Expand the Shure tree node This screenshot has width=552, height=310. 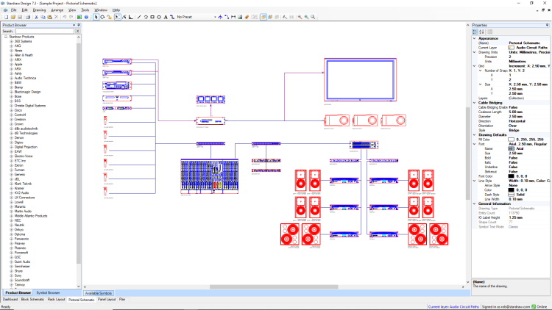pyautogui.click(x=11, y=271)
